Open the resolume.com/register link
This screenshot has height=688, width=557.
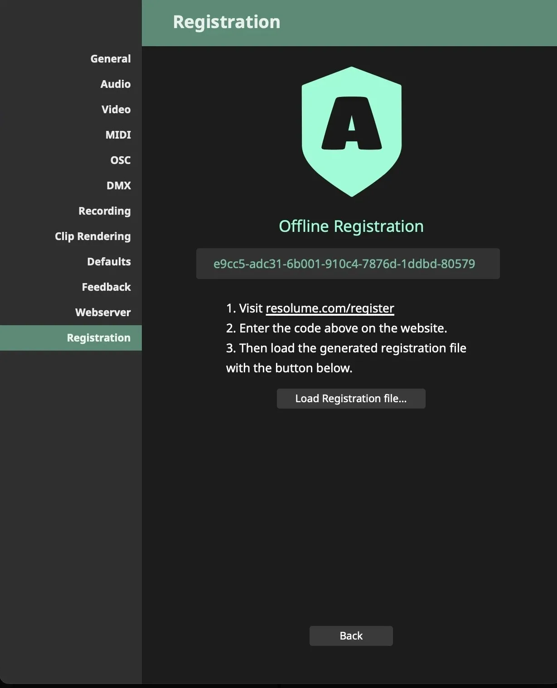330,308
